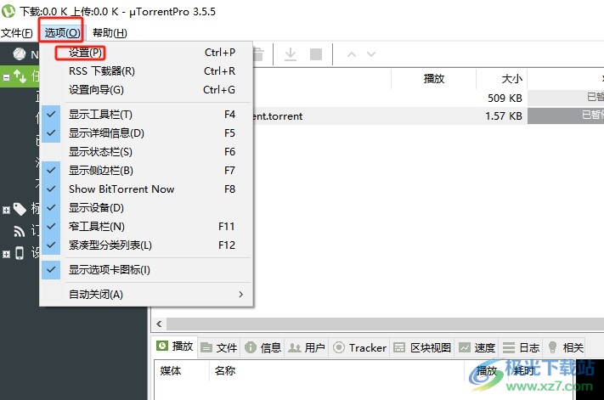Click the paused progress bar of 509 KB row
This screenshot has height=400, width=604.
pos(566,98)
